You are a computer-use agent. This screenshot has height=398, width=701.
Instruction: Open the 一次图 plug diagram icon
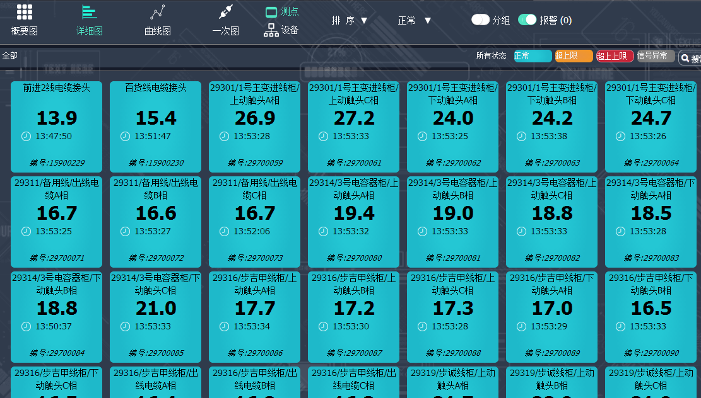pos(226,12)
